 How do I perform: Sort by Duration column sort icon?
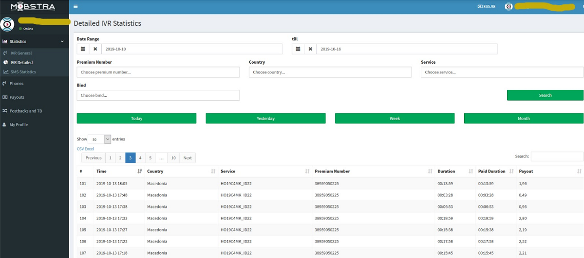[x=471, y=172]
